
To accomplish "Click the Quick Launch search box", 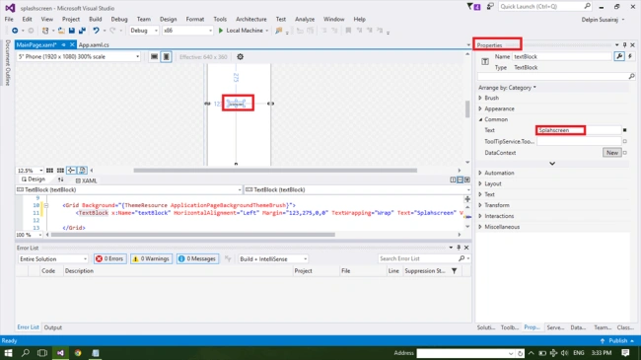I will (544, 7).
